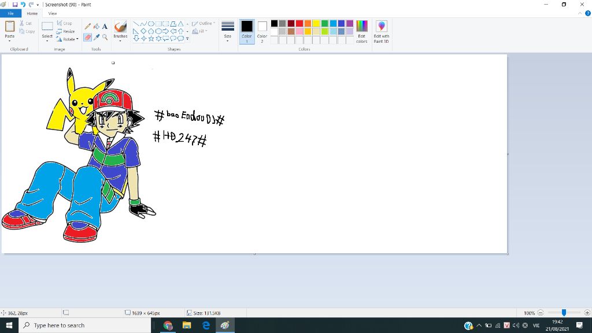
Task: Choose the Down arrow shape
Action: click(136, 39)
